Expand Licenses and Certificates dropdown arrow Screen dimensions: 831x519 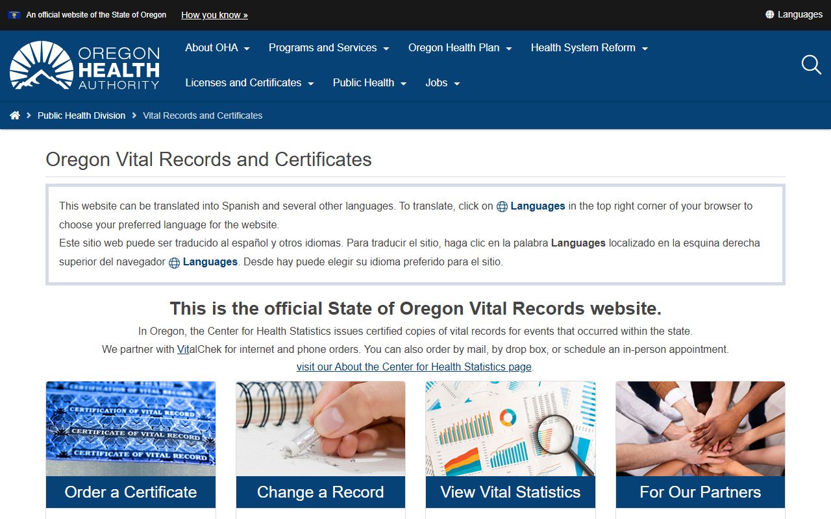(310, 84)
